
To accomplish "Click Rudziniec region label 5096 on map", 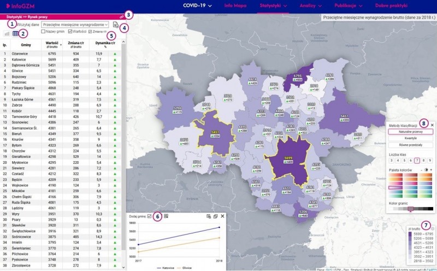I will point(177,108).
